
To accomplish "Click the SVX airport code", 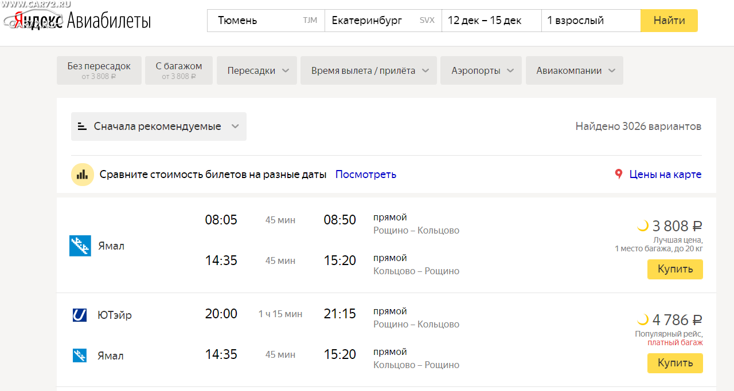I will point(427,21).
